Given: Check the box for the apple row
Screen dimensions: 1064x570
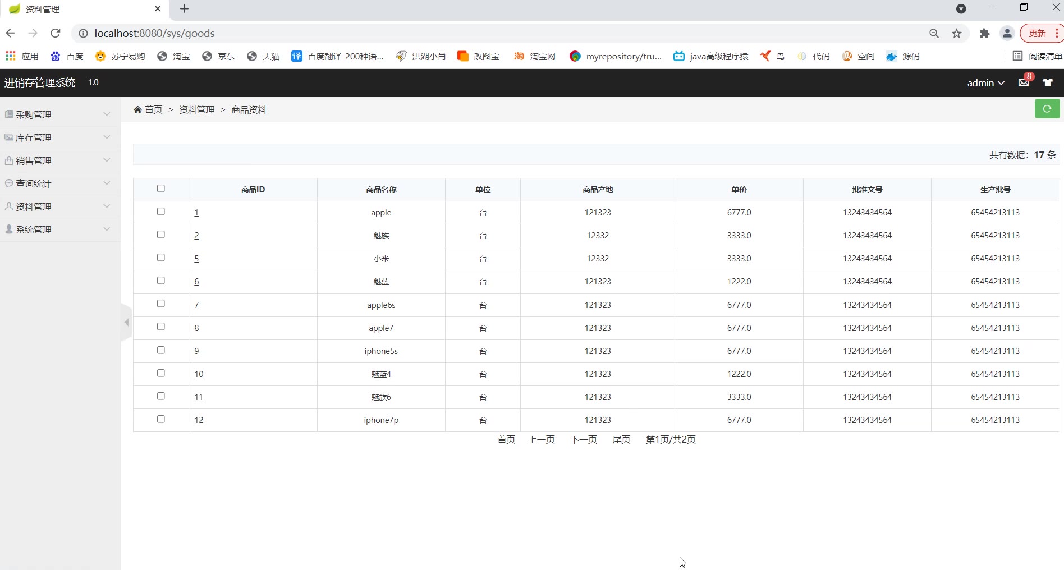Looking at the screenshot, I should pyautogui.click(x=161, y=212).
